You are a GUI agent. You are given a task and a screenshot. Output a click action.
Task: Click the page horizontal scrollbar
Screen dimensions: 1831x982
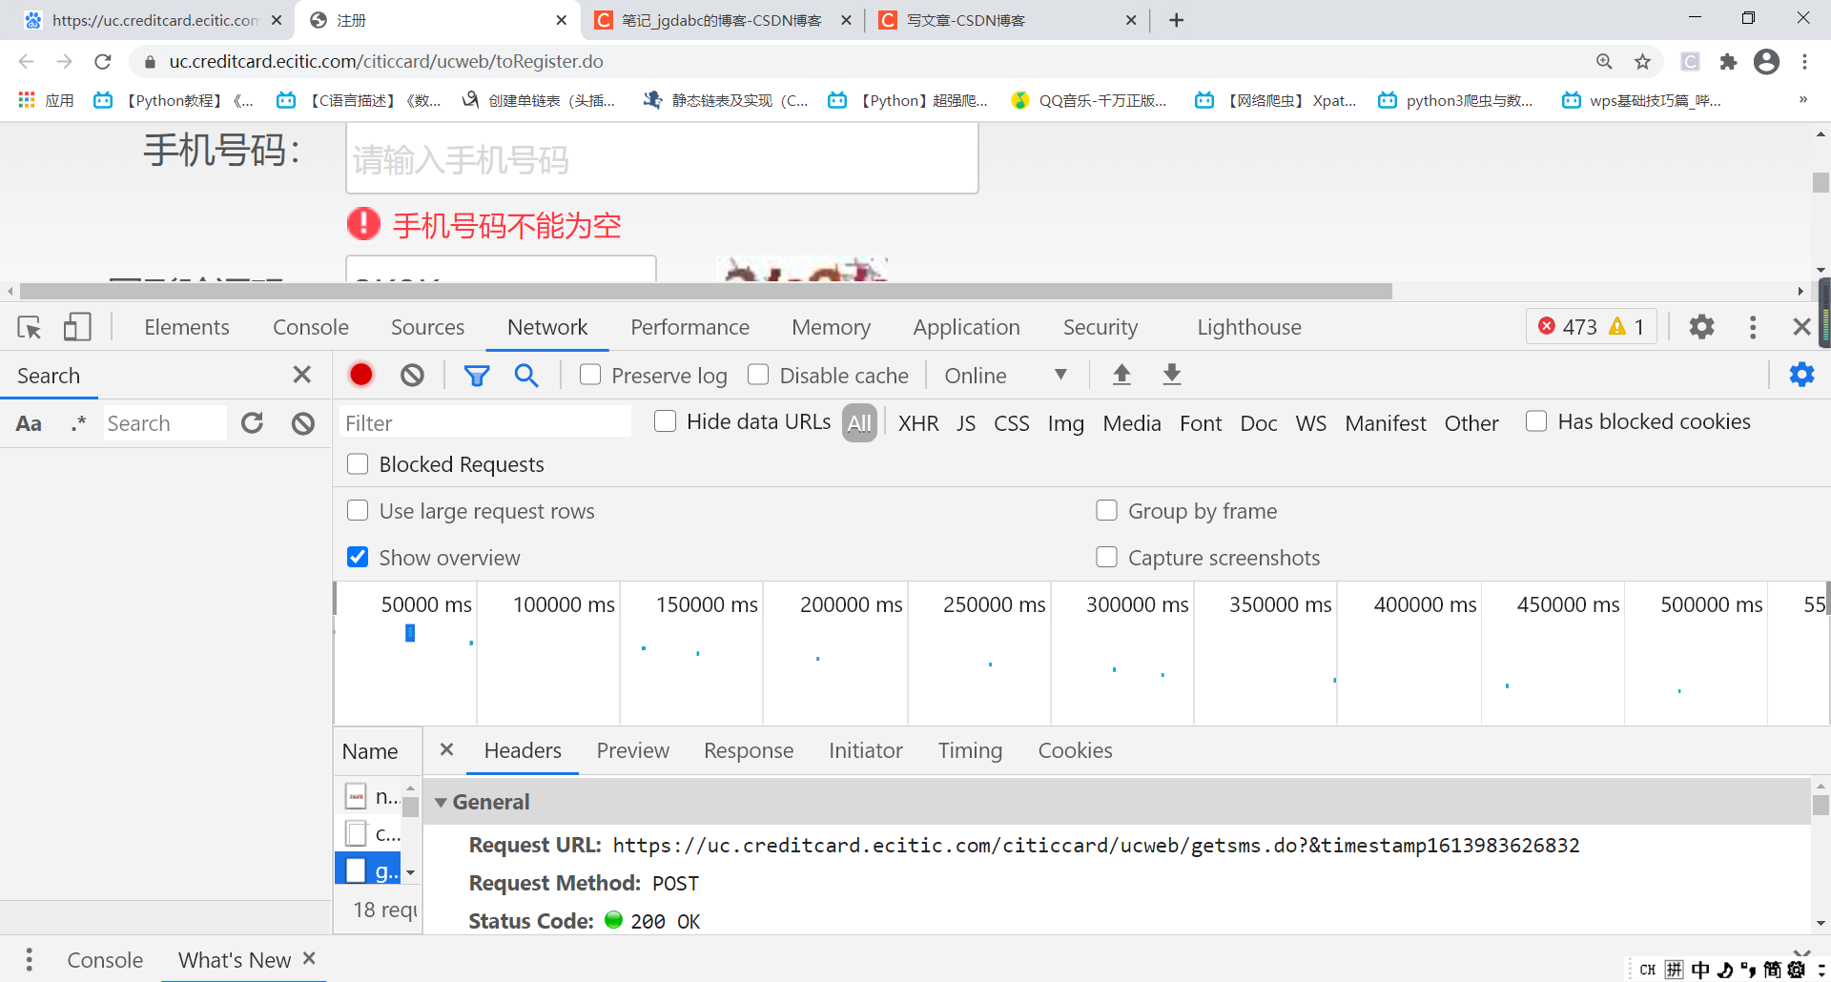(706, 291)
